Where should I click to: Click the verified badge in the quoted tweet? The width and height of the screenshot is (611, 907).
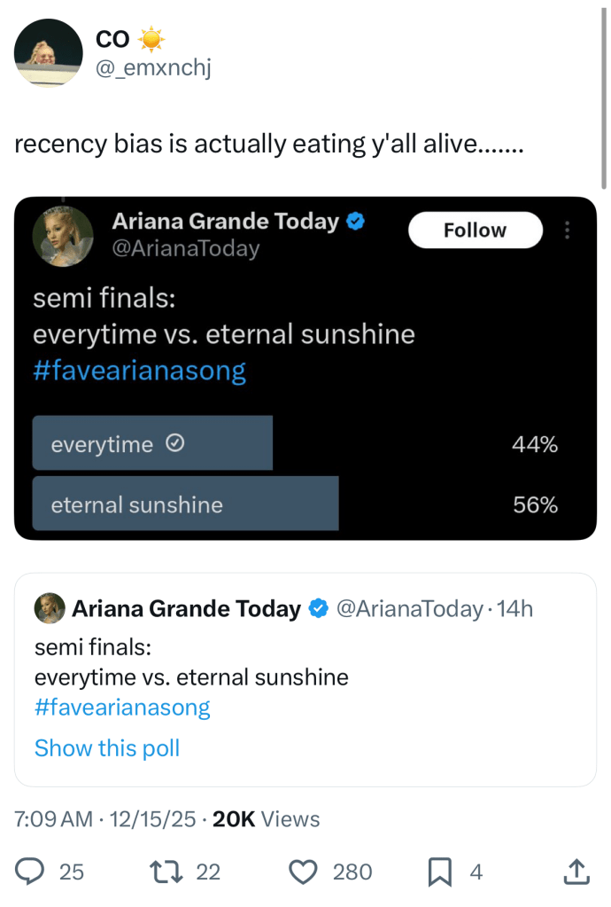319,609
